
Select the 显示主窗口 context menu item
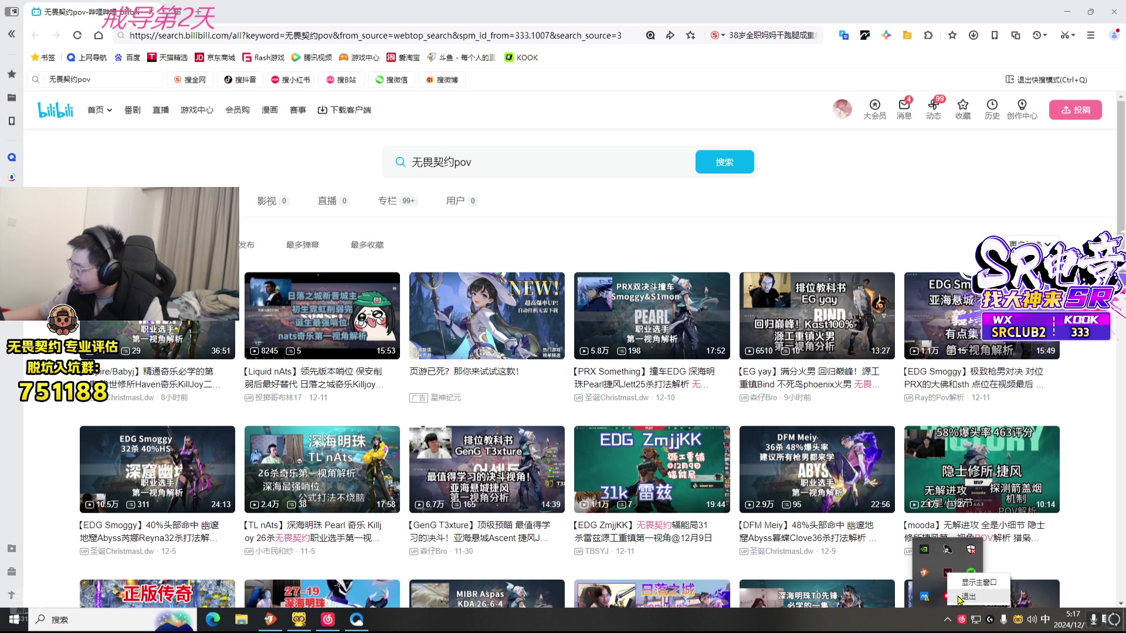(x=979, y=582)
